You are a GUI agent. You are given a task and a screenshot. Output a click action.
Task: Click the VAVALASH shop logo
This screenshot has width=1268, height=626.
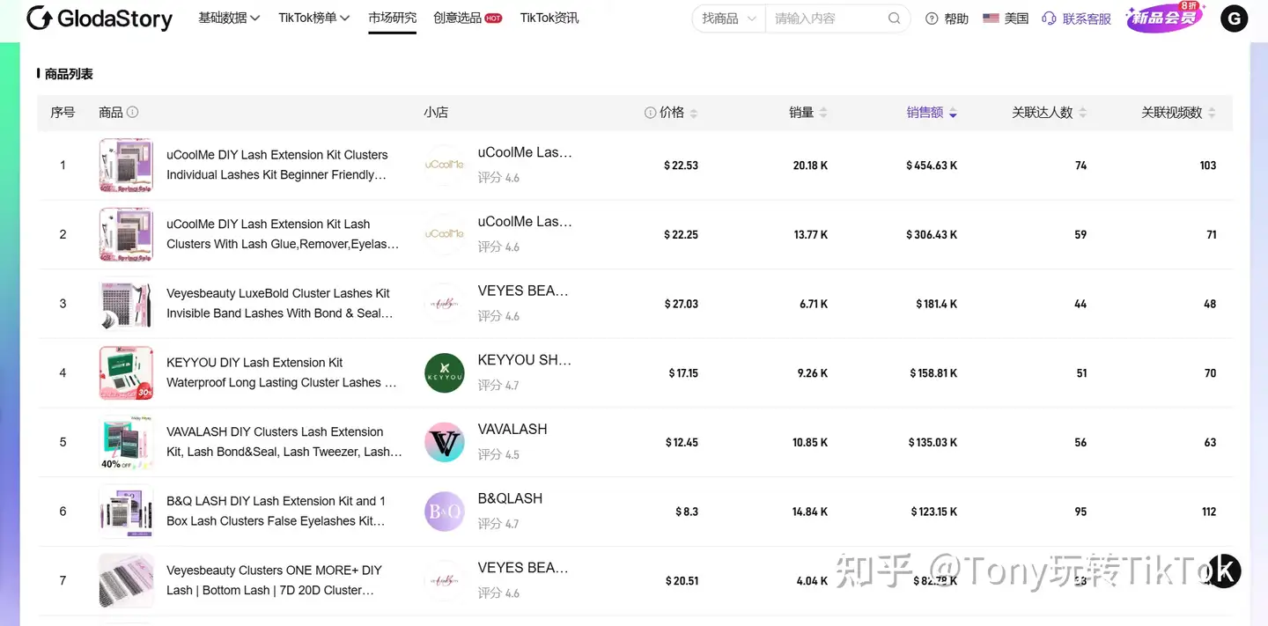coord(445,442)
